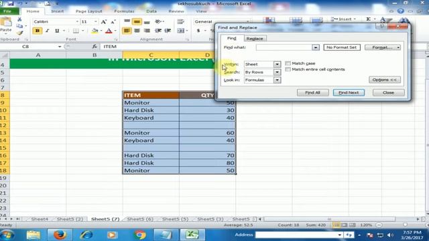Click Decrease Font Size icon
This screenshot has height=241, width=429.
[113, 21]
